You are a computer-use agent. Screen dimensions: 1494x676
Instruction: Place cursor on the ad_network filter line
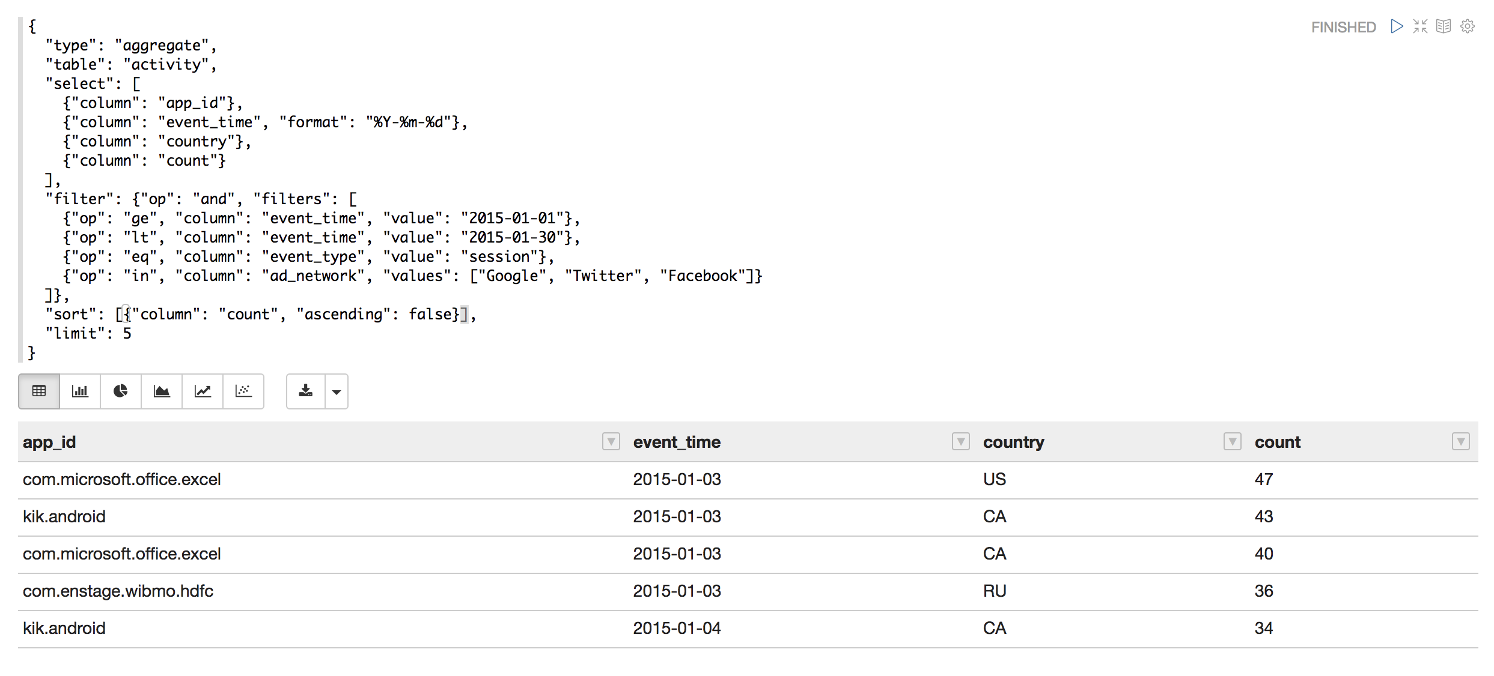(413, 276)
